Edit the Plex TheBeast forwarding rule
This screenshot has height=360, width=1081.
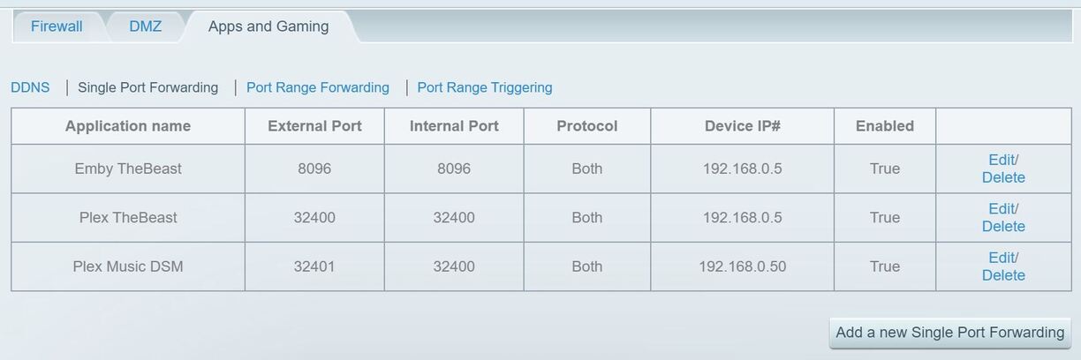coord(1002,208)
